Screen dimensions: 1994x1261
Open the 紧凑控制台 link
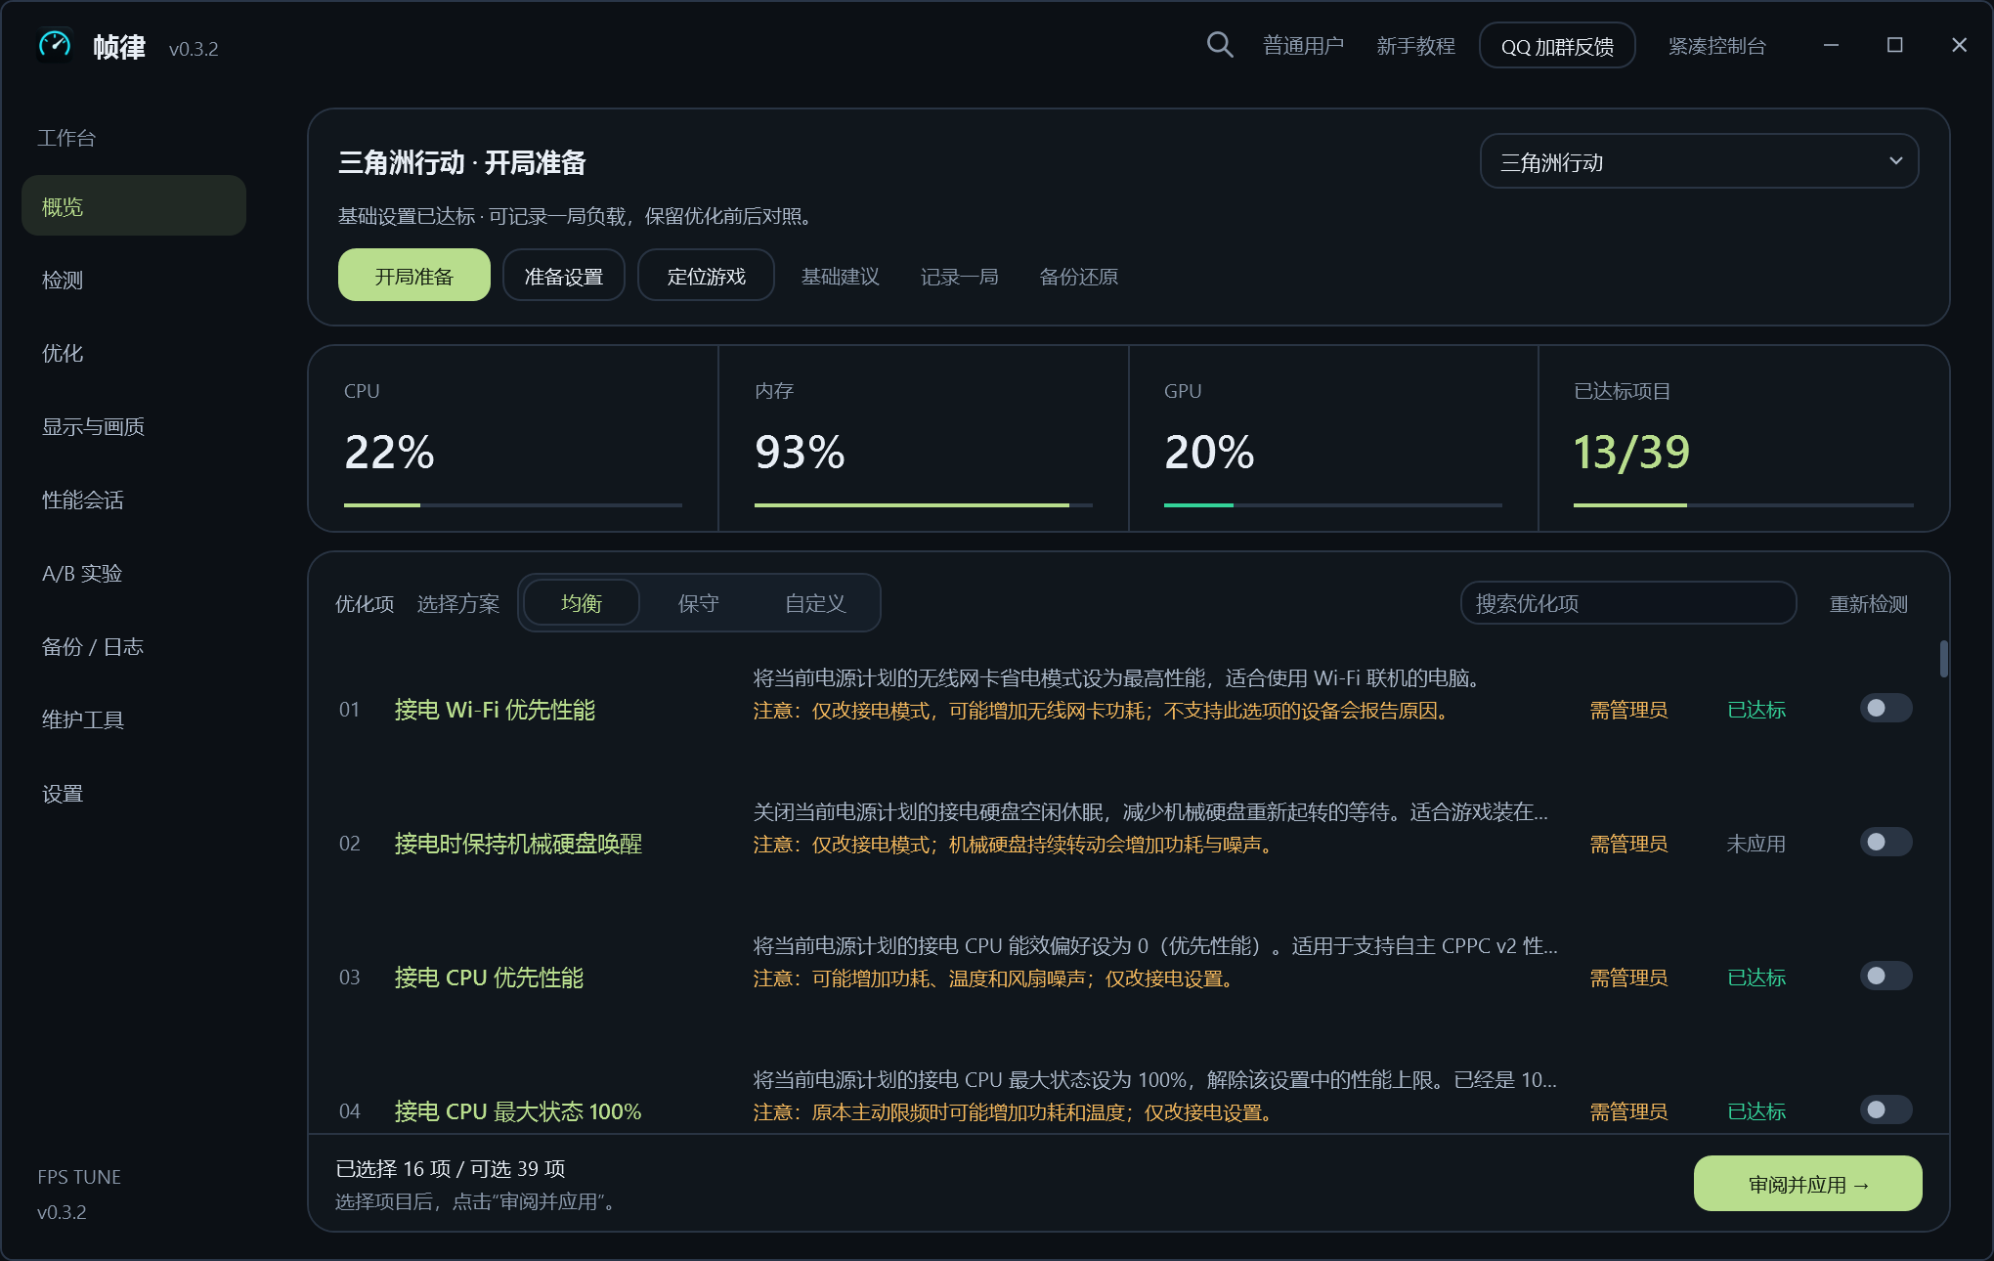(1716, 46)
